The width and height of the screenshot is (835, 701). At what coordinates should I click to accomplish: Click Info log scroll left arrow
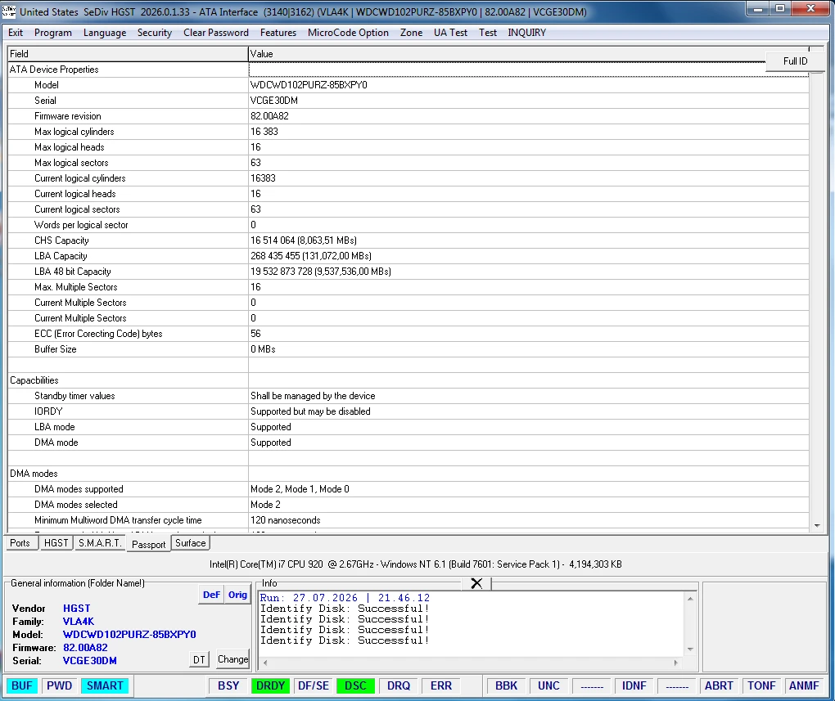265,663
